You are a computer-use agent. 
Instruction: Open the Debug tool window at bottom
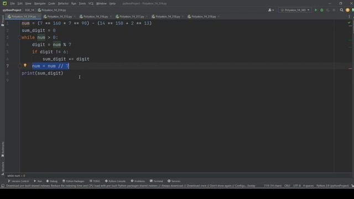coord(52,181)
